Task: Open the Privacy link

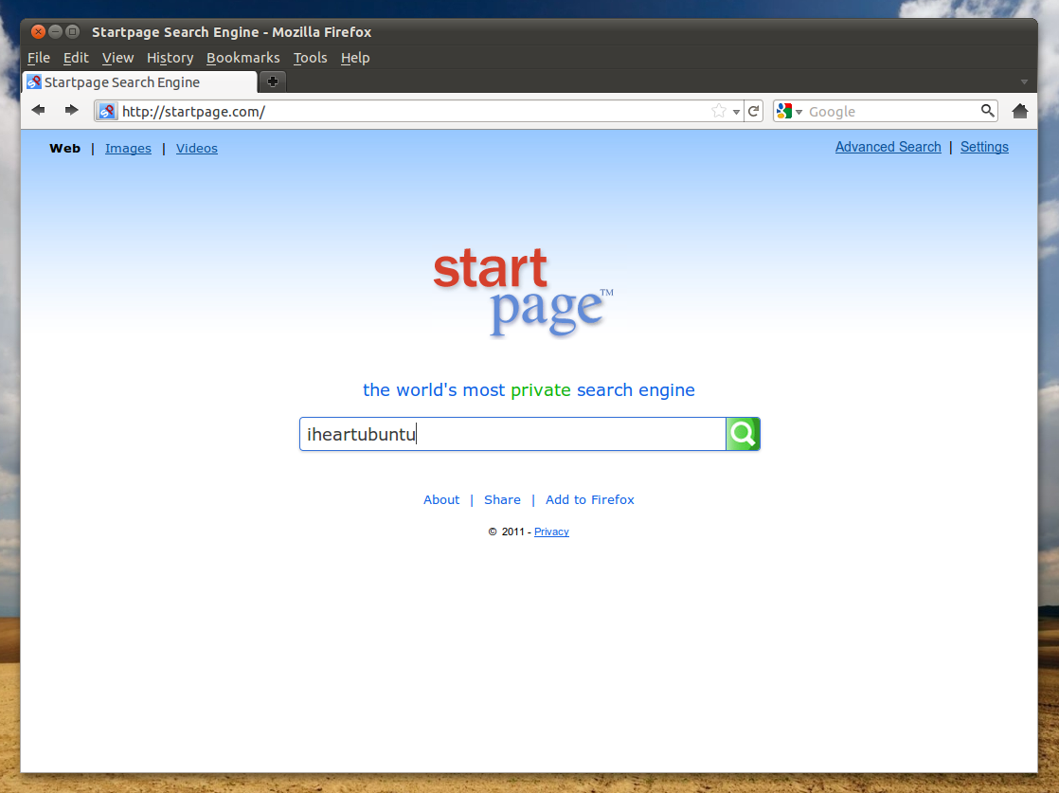Action: 551,532
